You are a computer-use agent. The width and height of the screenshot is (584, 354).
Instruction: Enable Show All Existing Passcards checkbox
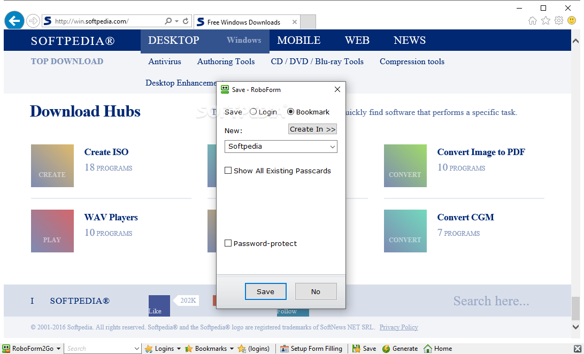(x=228, y=171)
